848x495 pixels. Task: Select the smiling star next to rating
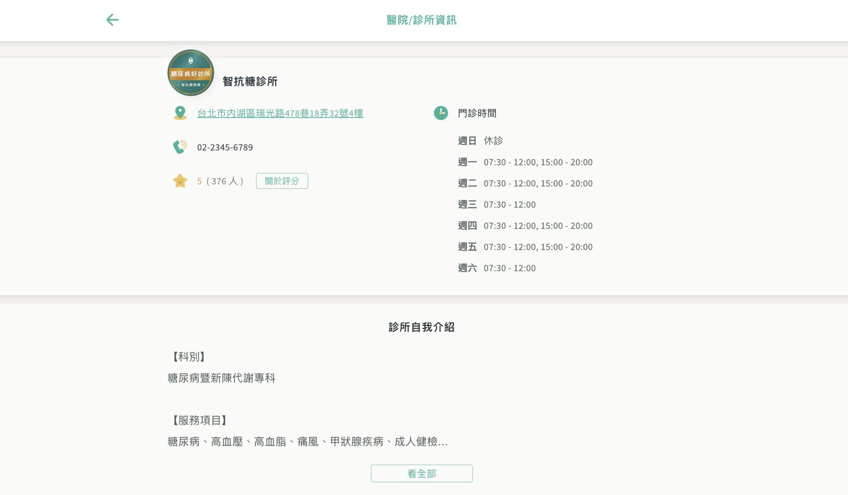pyautogui.click(x=180, y=181)
